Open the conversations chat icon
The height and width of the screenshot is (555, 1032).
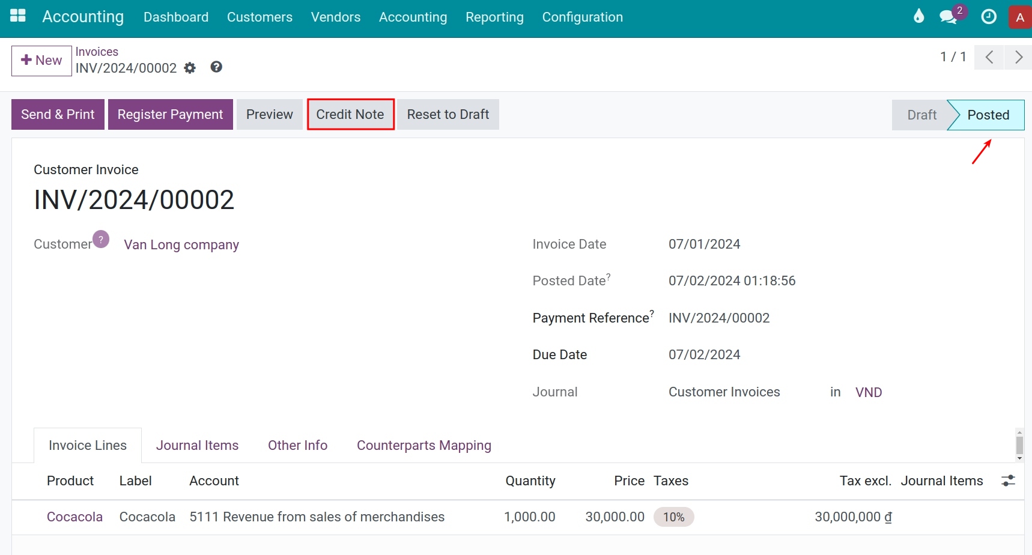[x=949, y=17]
